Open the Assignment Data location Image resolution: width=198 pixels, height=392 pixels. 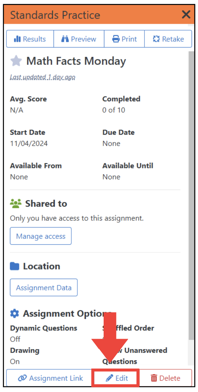[x=44, y=288]
